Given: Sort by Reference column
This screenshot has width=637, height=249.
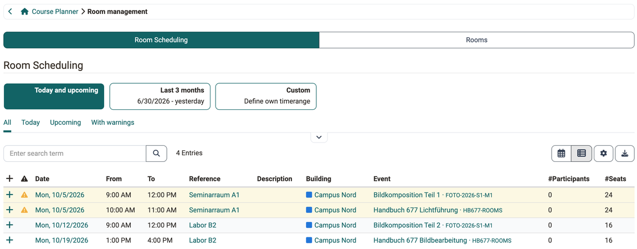Looking at the screenshot, I should click(x=205, y=179).
